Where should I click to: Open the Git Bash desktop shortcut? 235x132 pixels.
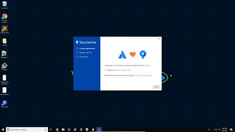click(x=4, y=67)
